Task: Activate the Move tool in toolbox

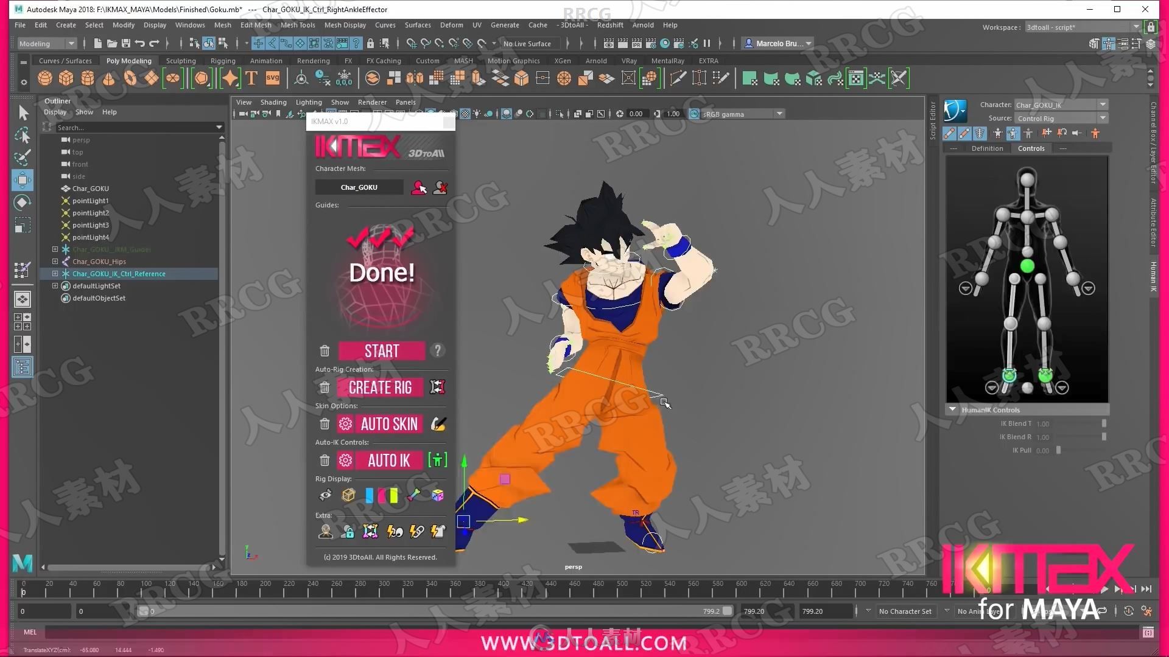Action: [23, 180]
